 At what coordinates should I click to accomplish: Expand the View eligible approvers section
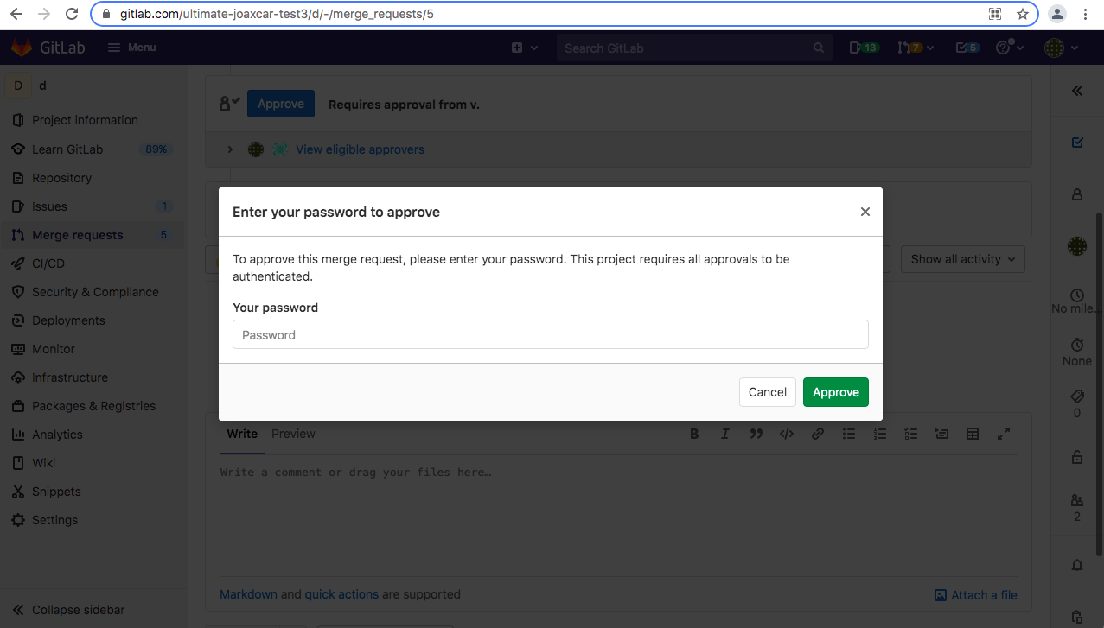click(230, 149)
